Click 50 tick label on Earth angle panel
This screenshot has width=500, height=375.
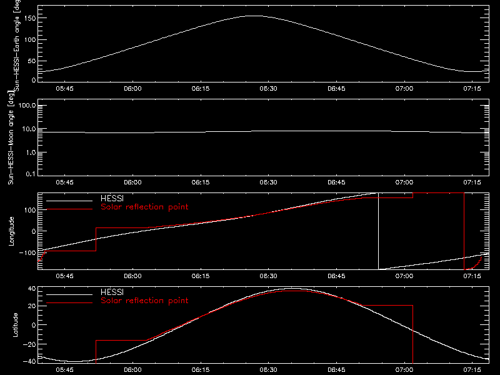coord(32,61)
